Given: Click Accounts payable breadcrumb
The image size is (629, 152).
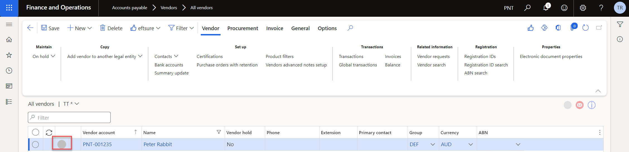Looking at the screenshot, I should click(x=130, y=8).
